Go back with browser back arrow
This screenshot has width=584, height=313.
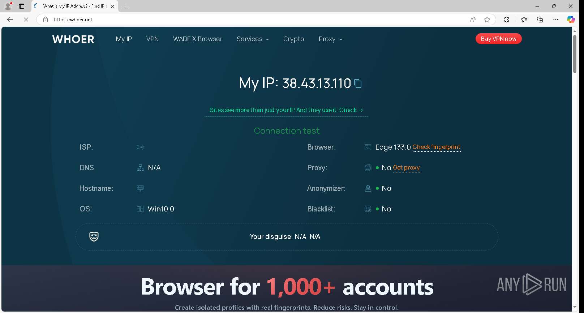pyautogui.click(x=10, y=20)
